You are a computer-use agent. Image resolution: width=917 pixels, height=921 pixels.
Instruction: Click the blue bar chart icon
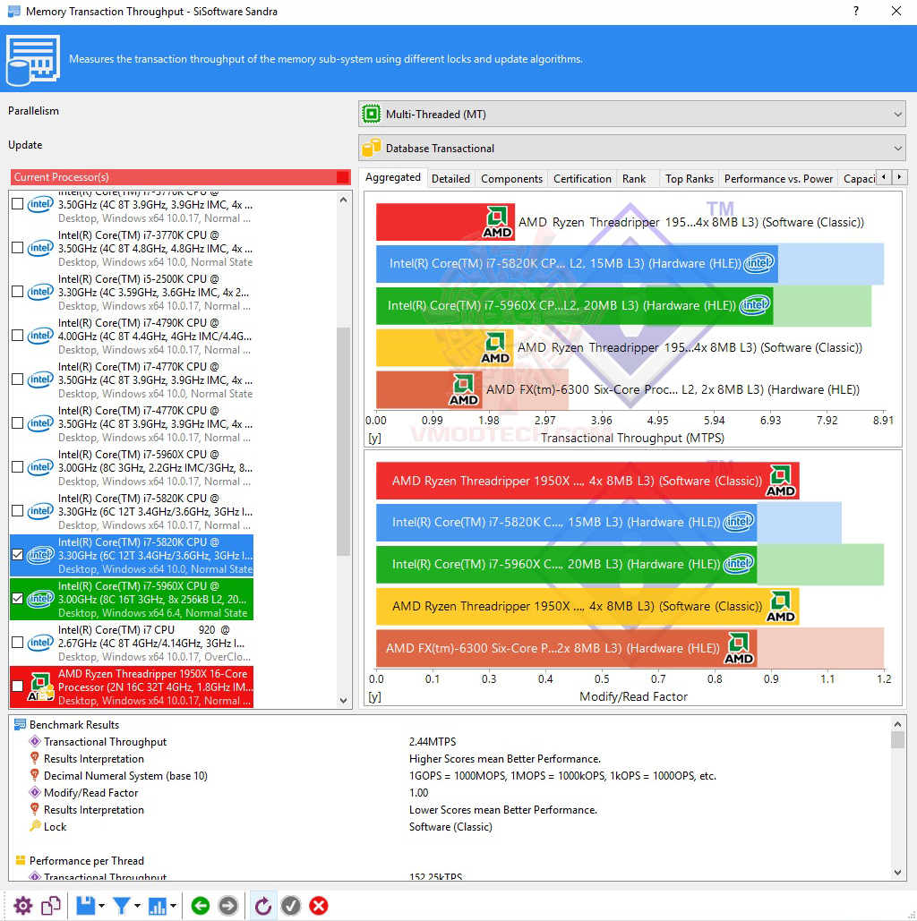158,906
